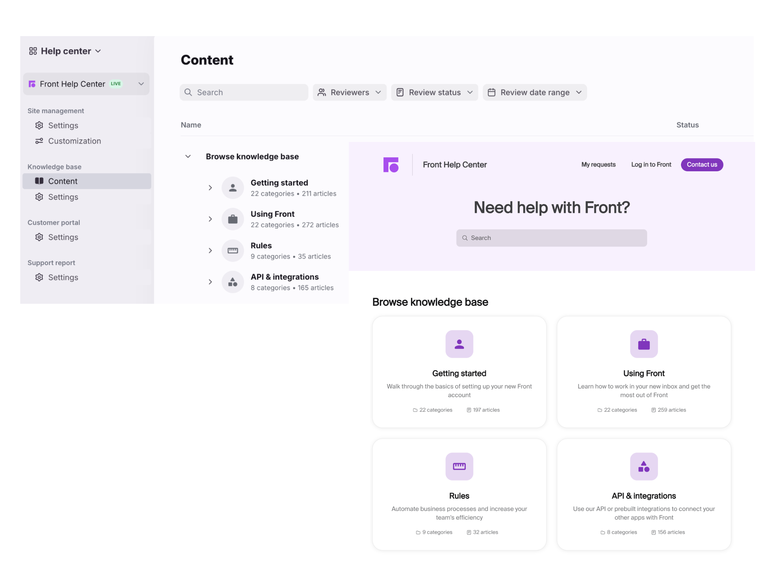Click the Getting started person icon in list

233,188
